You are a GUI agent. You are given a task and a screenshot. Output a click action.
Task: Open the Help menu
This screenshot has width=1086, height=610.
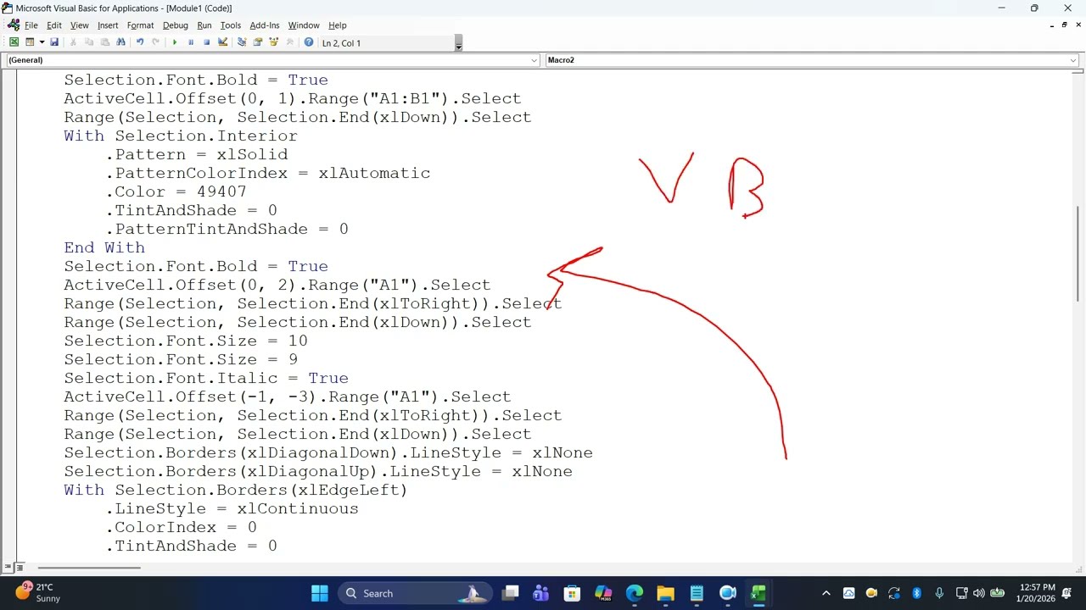coord(338,25)
